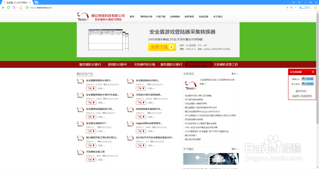This screenshot has width=319, height=169.
Task: Open the browser hamburger menu
Action: point(293,2)
